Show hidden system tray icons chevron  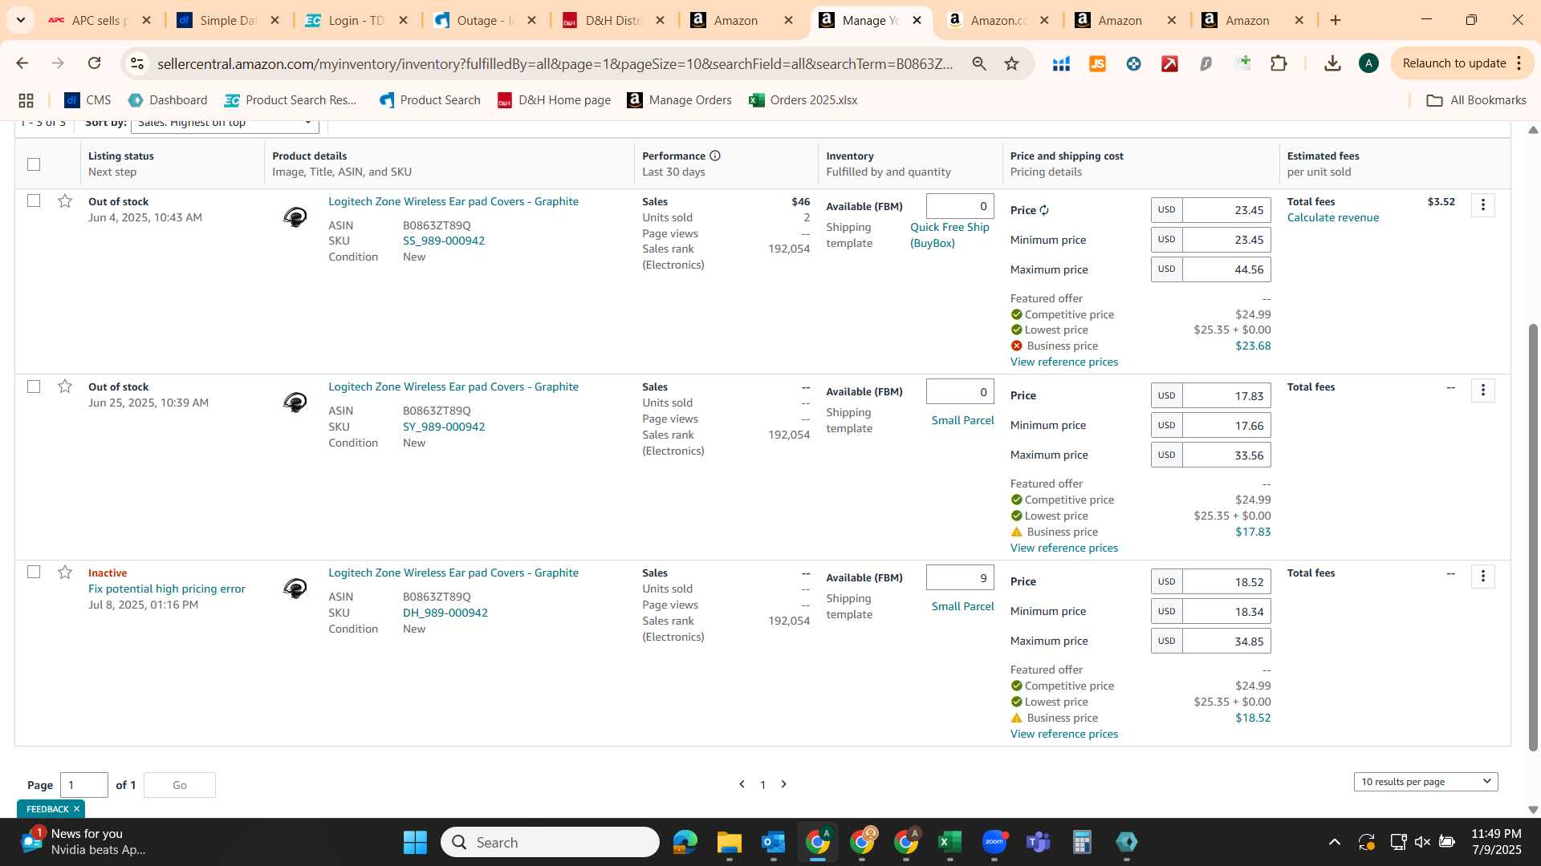(x=1334, y=842)
